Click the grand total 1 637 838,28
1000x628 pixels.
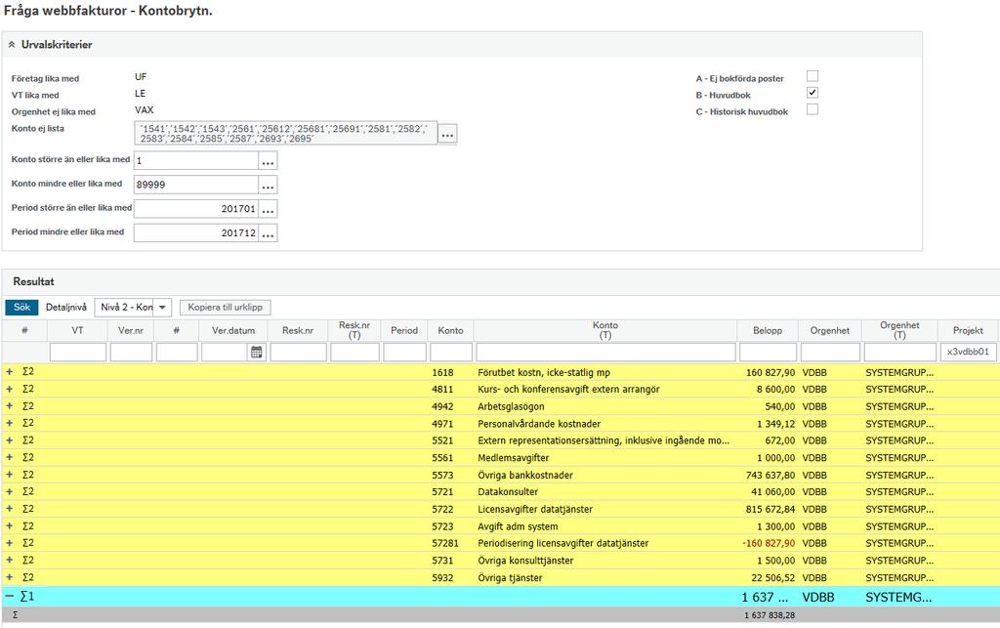[x=770, y=615]
